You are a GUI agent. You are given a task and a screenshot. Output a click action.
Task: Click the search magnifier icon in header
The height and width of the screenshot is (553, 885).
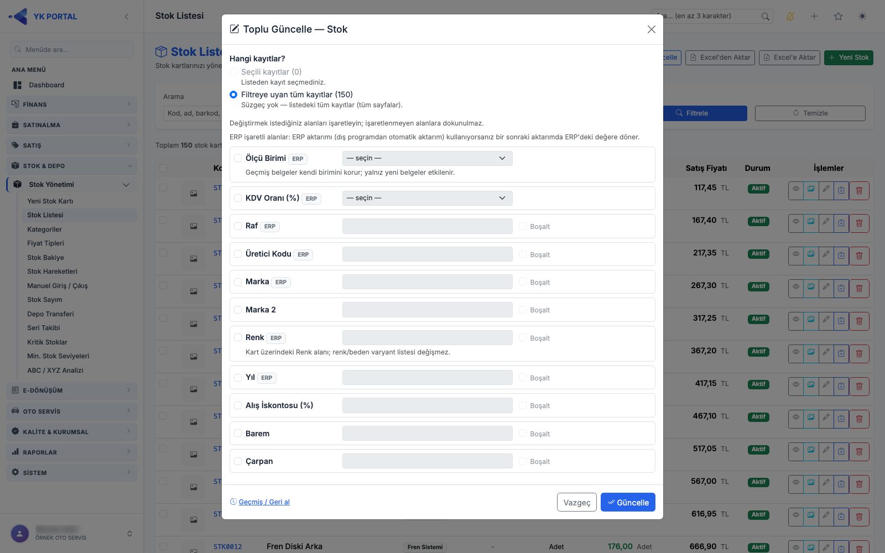tap(765, 16)
